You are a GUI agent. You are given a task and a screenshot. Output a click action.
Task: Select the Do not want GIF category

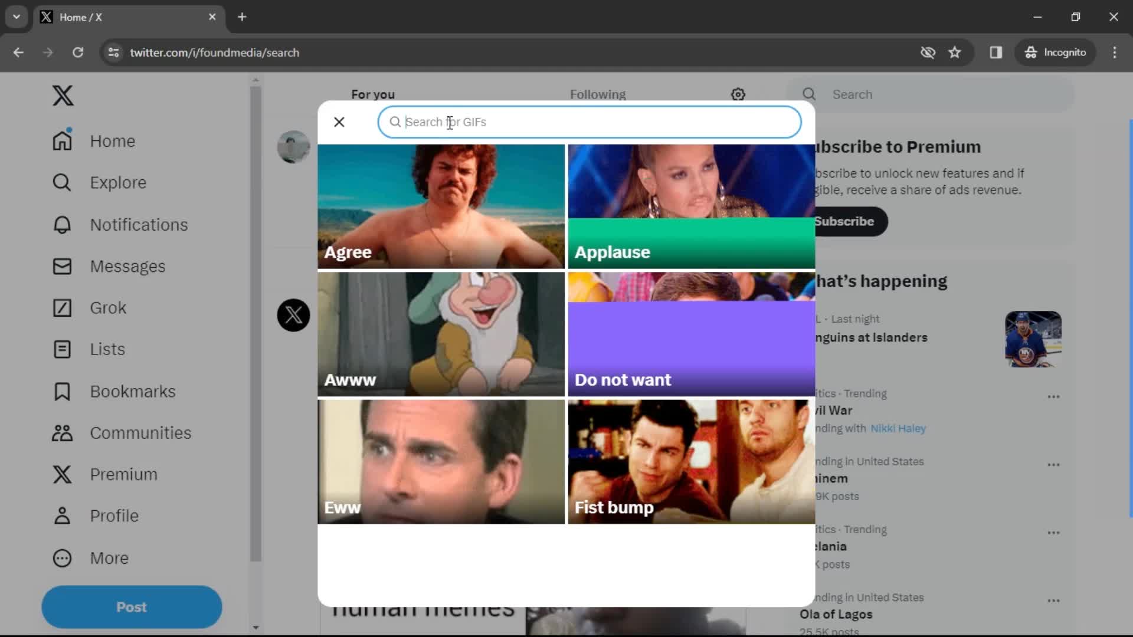[690, 334]
